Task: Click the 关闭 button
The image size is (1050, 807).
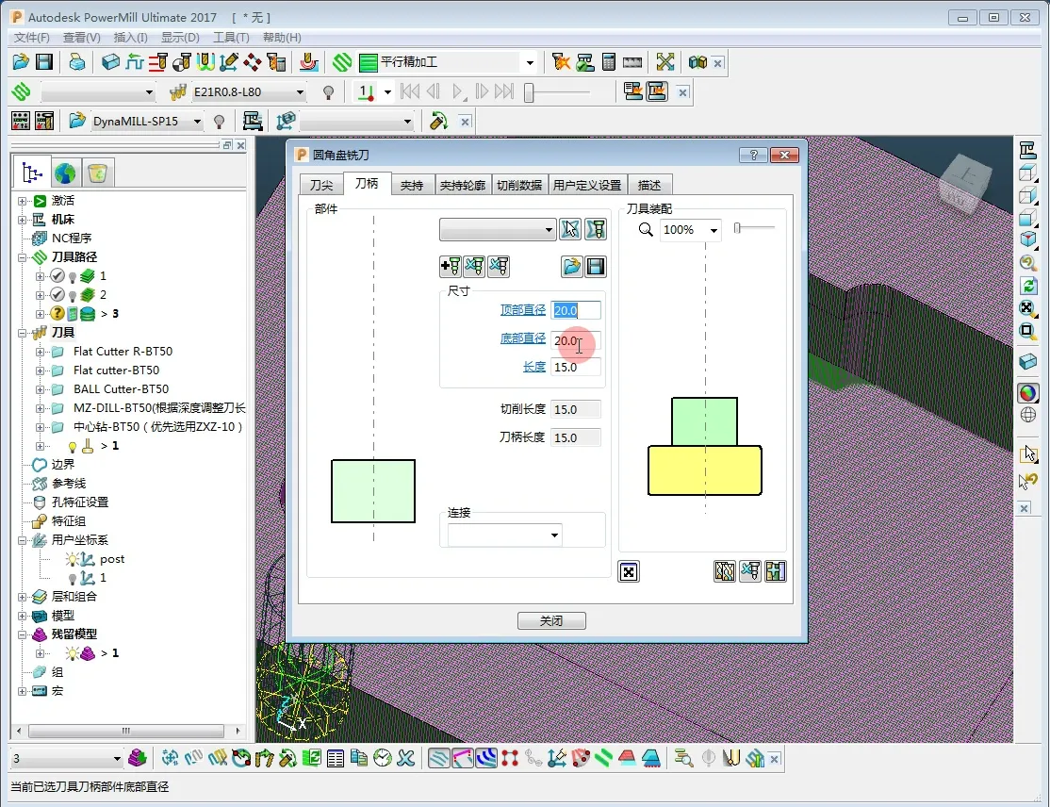Action: (x=551, y=620)
